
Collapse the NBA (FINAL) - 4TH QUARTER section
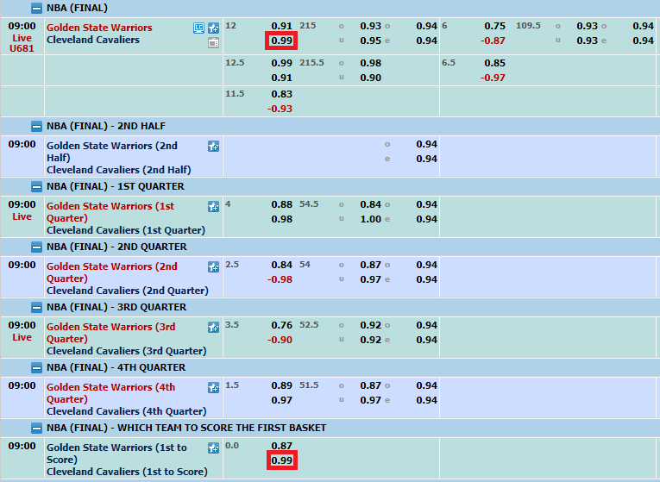pos(36,367)
